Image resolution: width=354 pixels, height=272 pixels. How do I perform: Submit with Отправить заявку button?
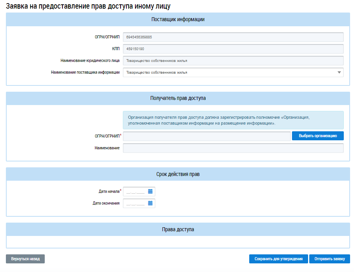click(329, 259)
